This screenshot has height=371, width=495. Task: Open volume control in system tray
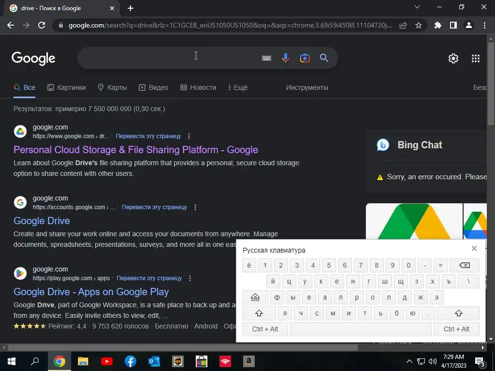[433, 361]
